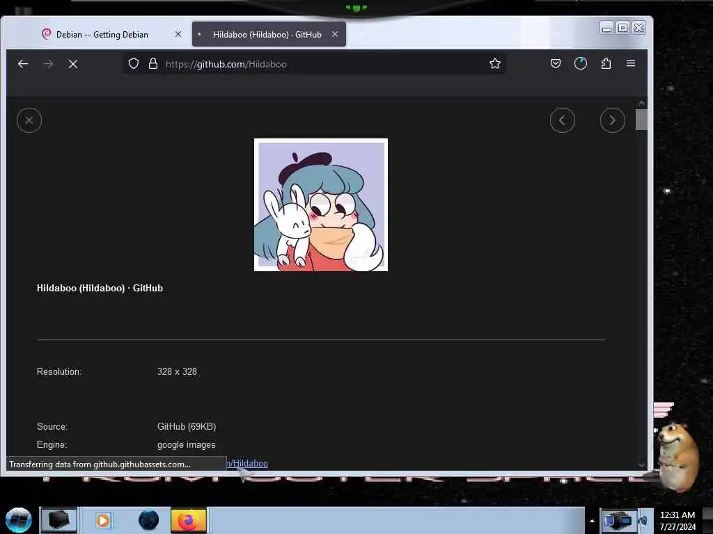Image resolution: width=713 pixels, height=534 pixels.
Task: Save page to Pocket
Action: [x=555, y=63]
